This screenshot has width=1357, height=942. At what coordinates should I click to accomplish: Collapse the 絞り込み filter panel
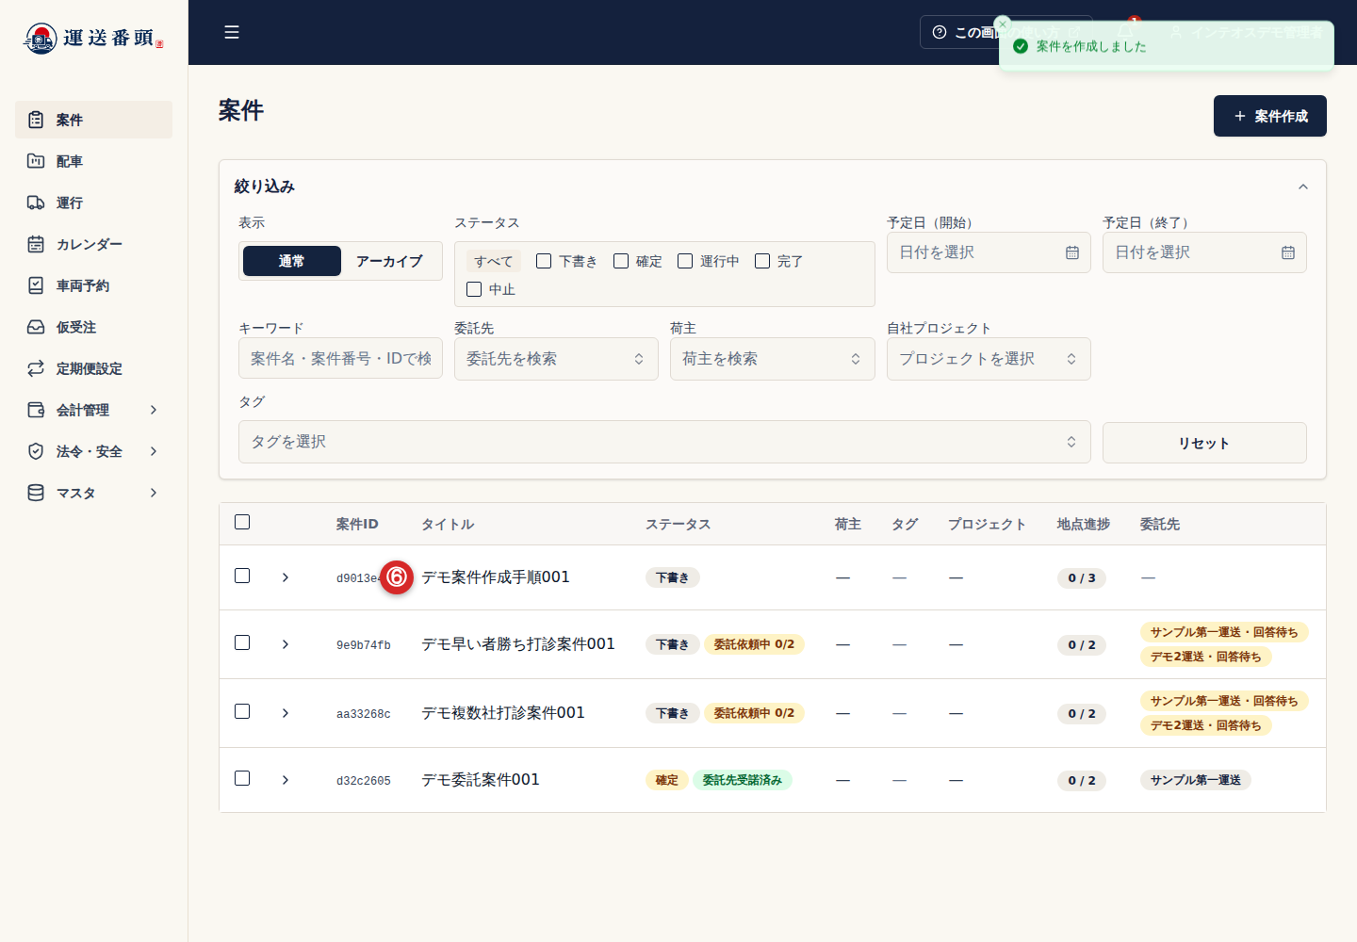(x=1303, y=187)
